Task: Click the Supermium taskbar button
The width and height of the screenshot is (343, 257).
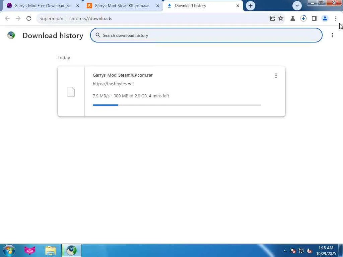Action: coord(71,250)
